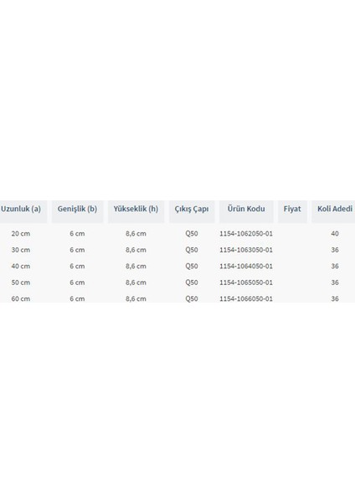Viewport: 355px width, 503px height.
Task: Select the Koli Adedi value 40
Action: pyautogui.click(x=335, y=234)
